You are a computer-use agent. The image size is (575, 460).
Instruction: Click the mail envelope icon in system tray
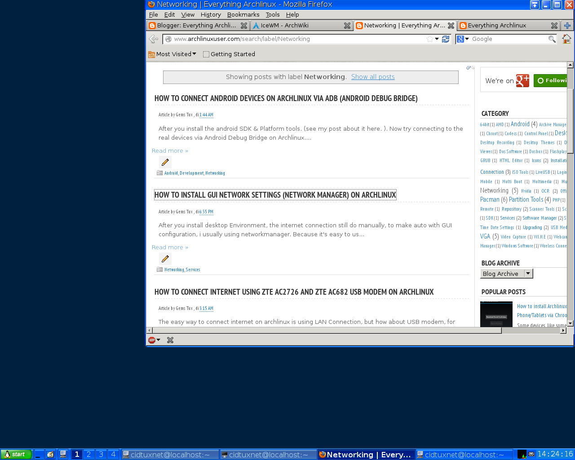point(531,454)
